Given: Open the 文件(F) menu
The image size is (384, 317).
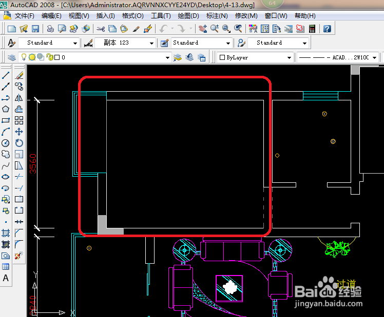Looking at the screenshot, I should click(x=24, y=16).
